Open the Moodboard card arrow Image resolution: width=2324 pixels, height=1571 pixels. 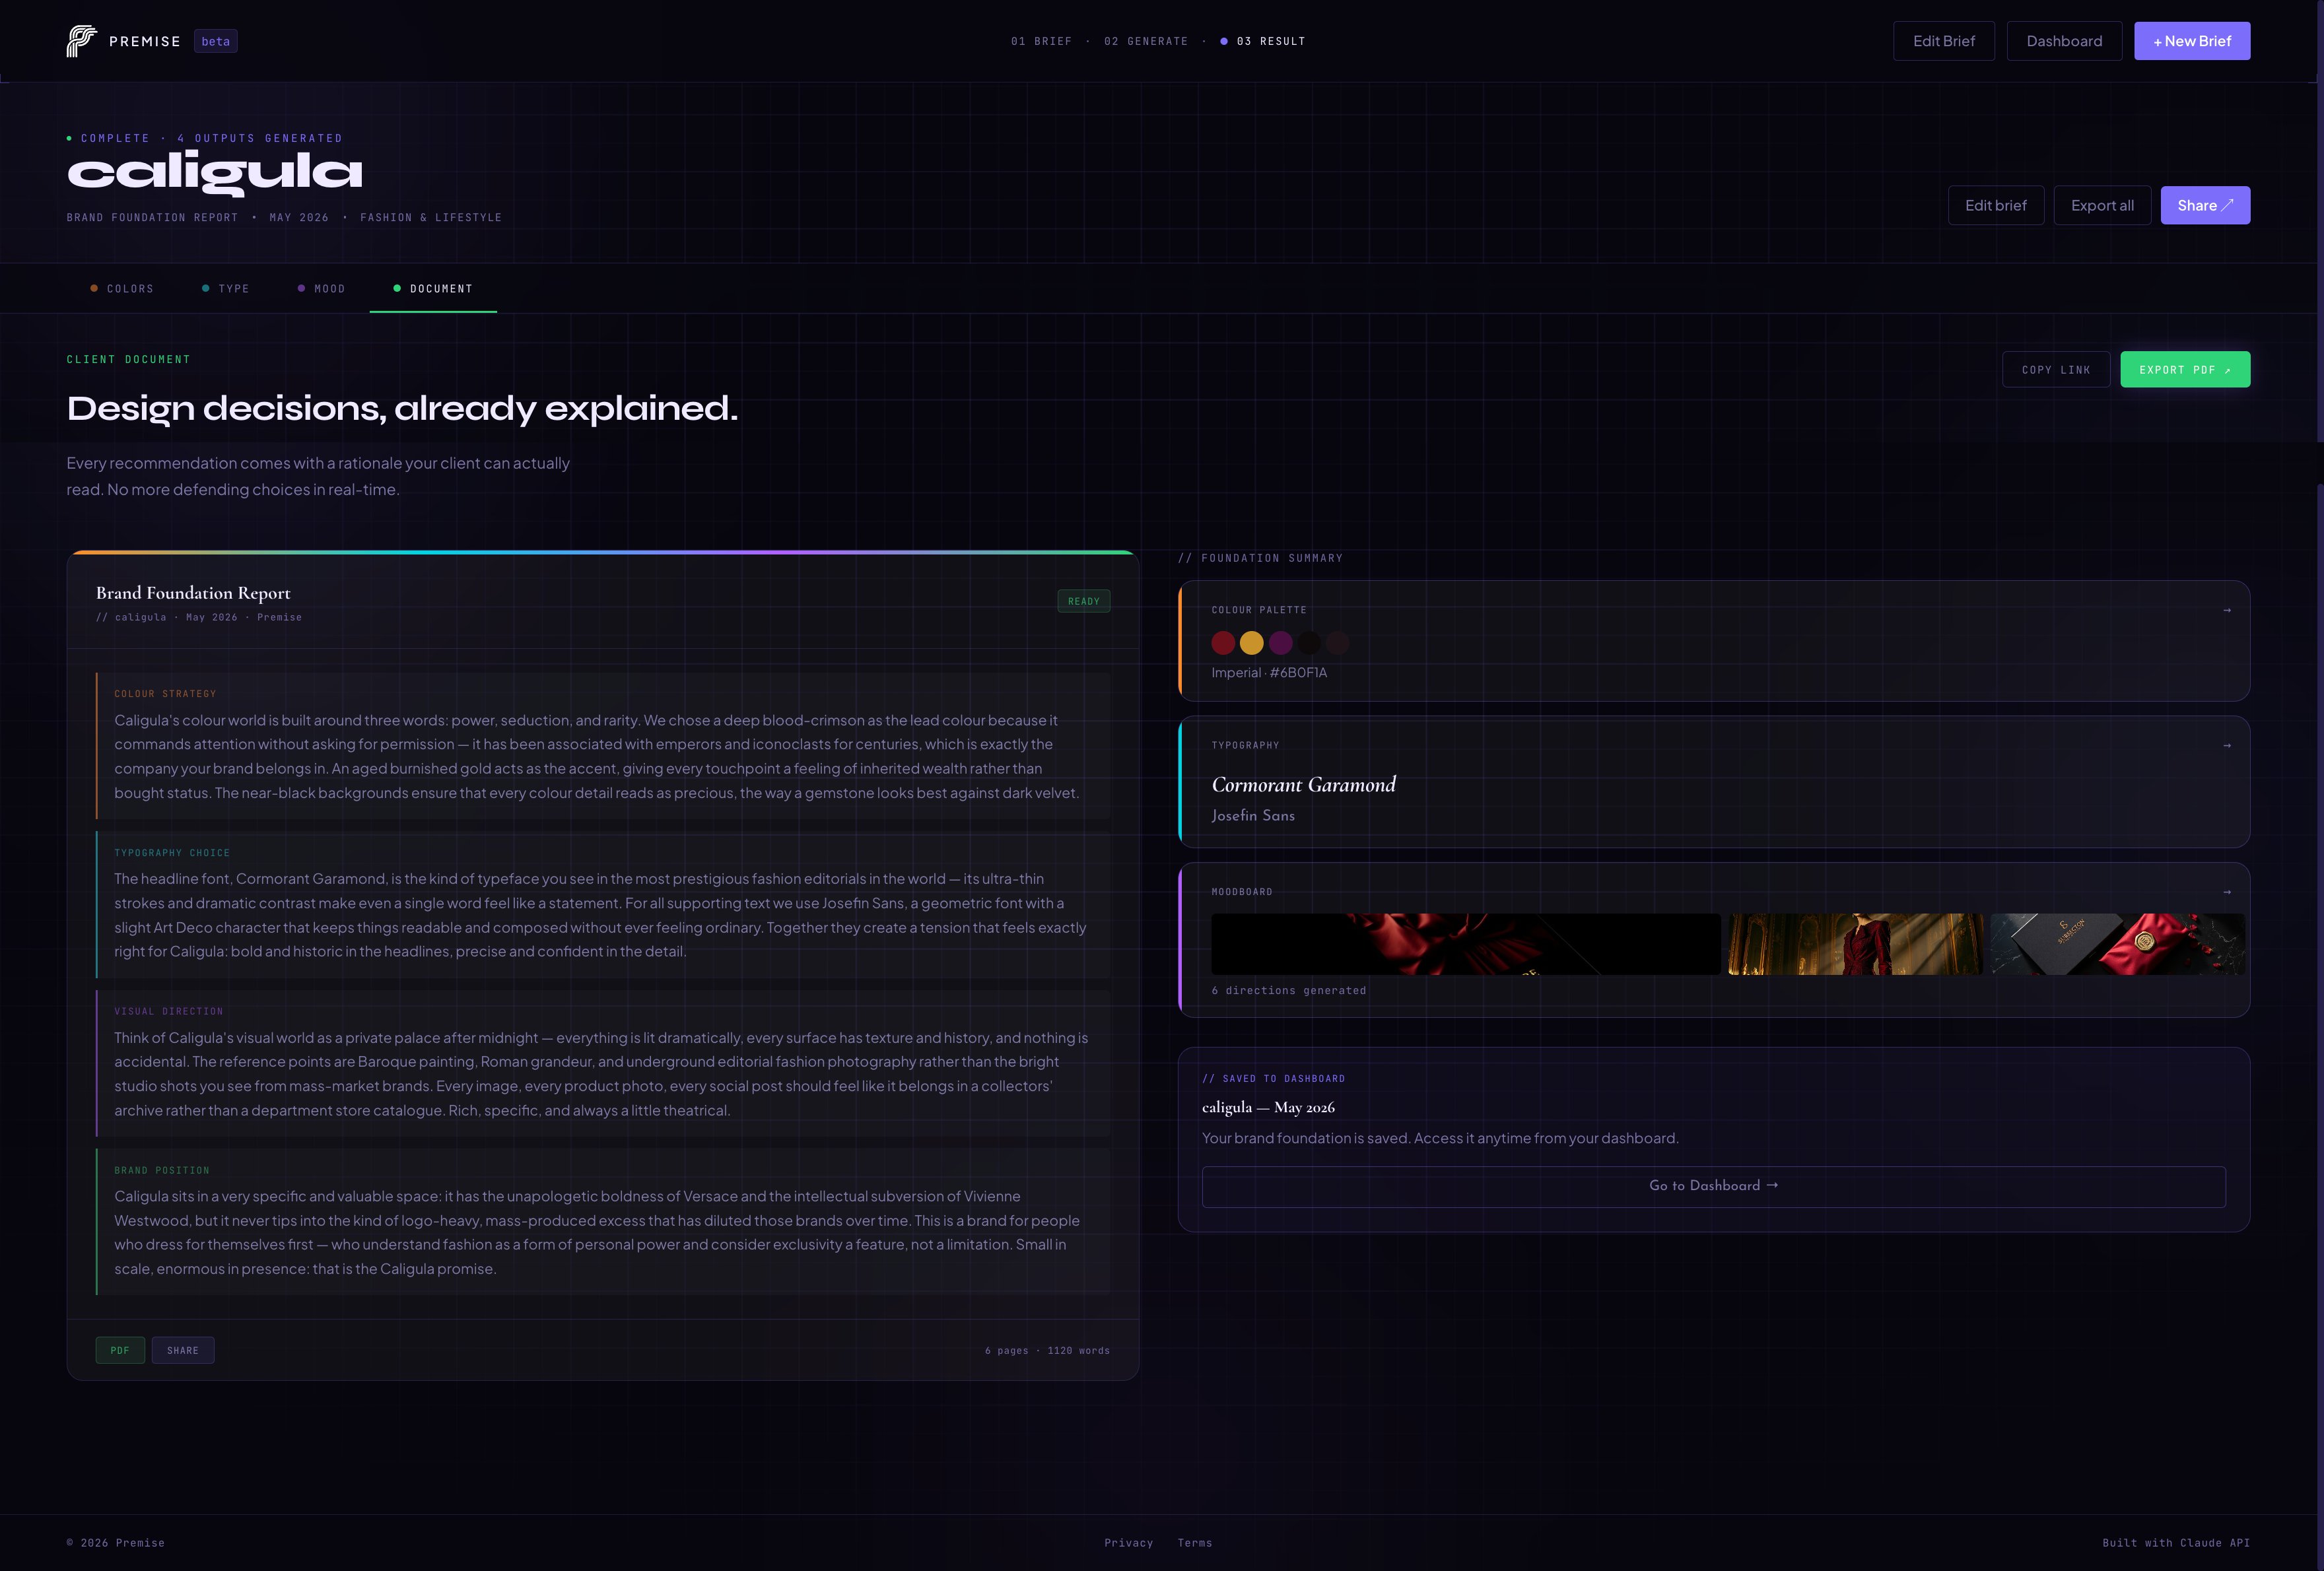pos(2227,892)
